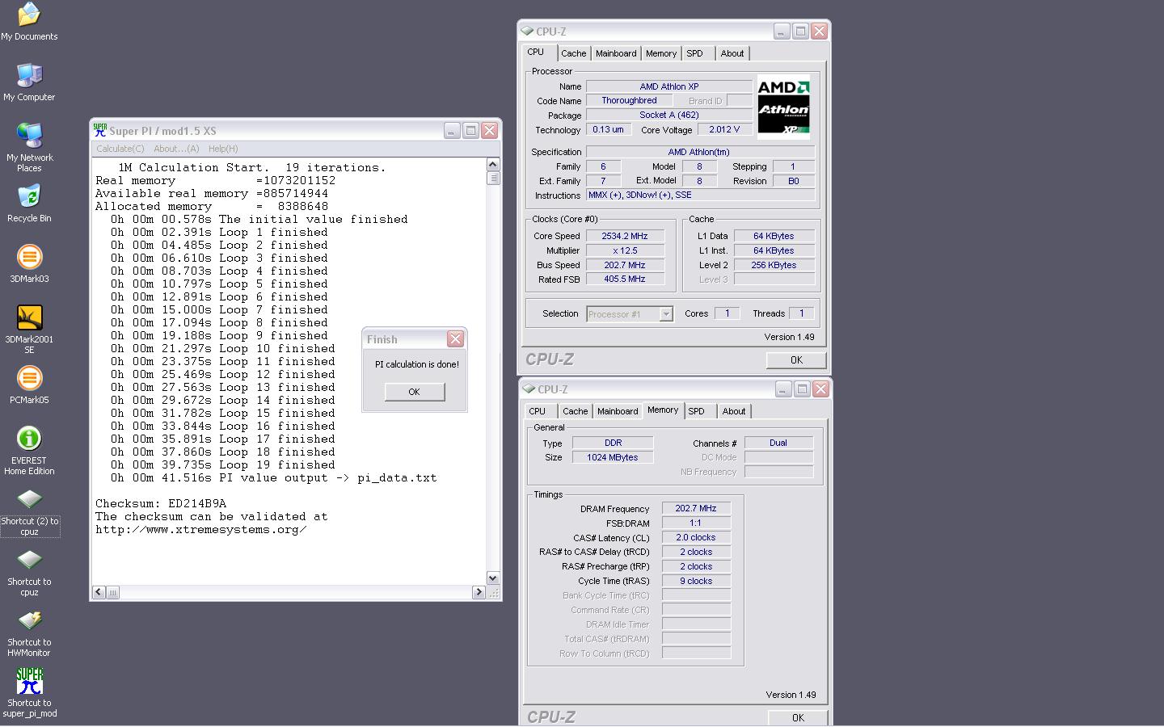This screenshot has width=1164, height=727.
Task: Click the top CPU-Z window title icon
Action: click(x=528, y=31)
